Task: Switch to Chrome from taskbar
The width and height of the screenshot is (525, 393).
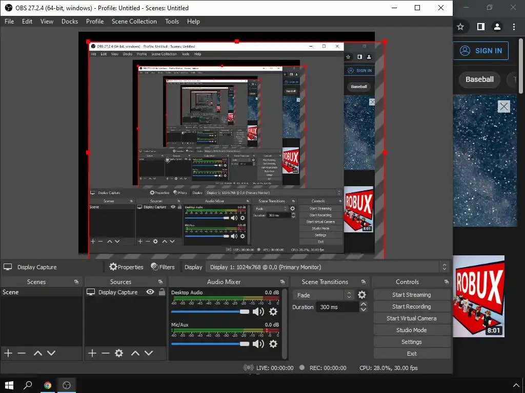Action: pyautogui.click(x=48, y=385)
